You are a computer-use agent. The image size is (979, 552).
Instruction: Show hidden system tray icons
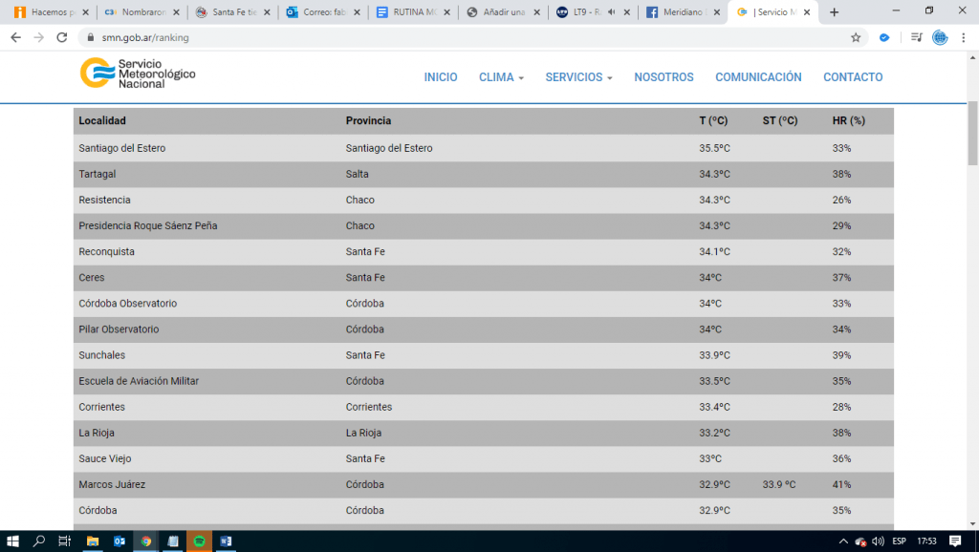[843, 541]
